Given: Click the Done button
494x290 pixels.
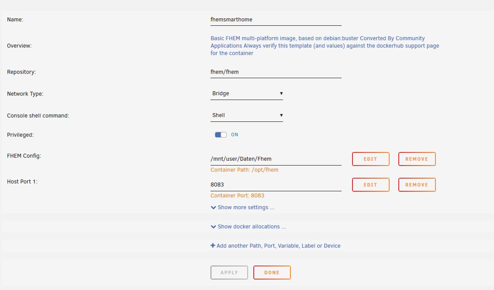Looking at the screenshot, I should point(272,273).
